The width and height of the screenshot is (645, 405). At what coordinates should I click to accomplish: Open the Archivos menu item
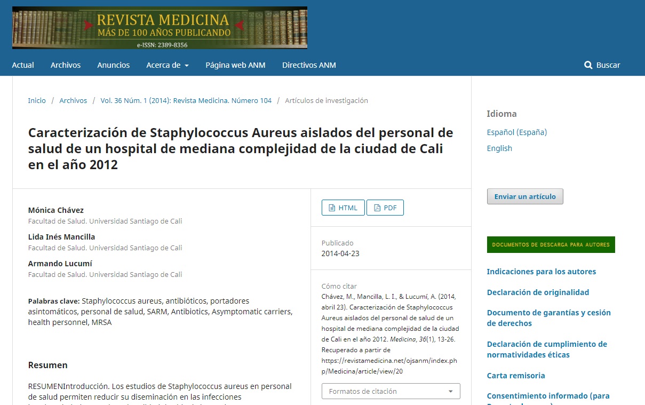(66, 65)
